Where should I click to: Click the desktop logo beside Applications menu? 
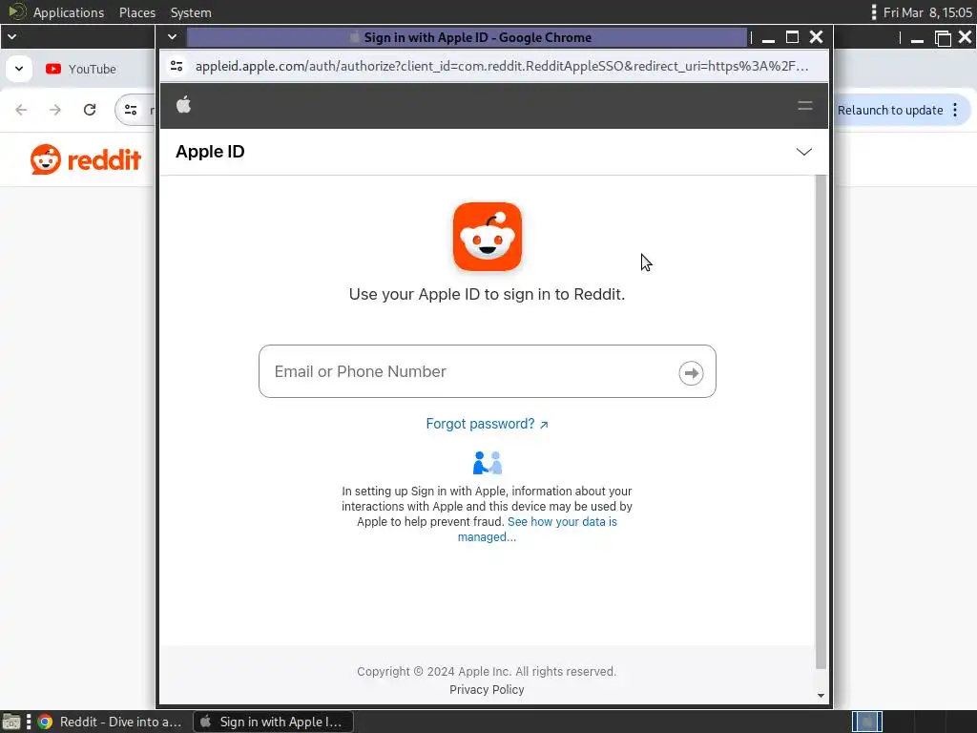[x=17, y=11]
